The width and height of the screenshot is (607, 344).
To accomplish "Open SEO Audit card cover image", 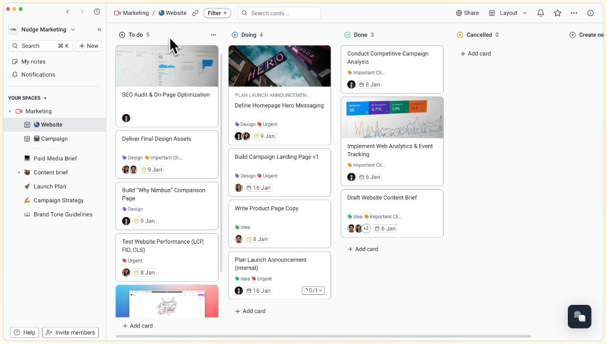I will pyautogui.click(x=167, y=66).
